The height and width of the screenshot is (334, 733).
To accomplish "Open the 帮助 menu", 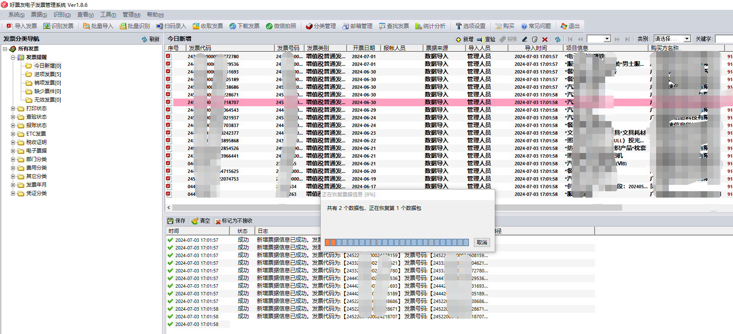I will click(x=155, y=15).
